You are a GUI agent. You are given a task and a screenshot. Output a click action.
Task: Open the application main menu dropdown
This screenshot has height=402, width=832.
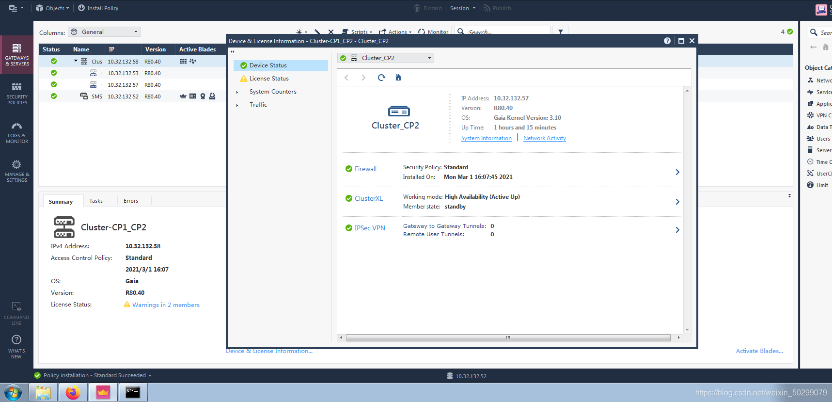pyautogui.click(x=16, y=8)
